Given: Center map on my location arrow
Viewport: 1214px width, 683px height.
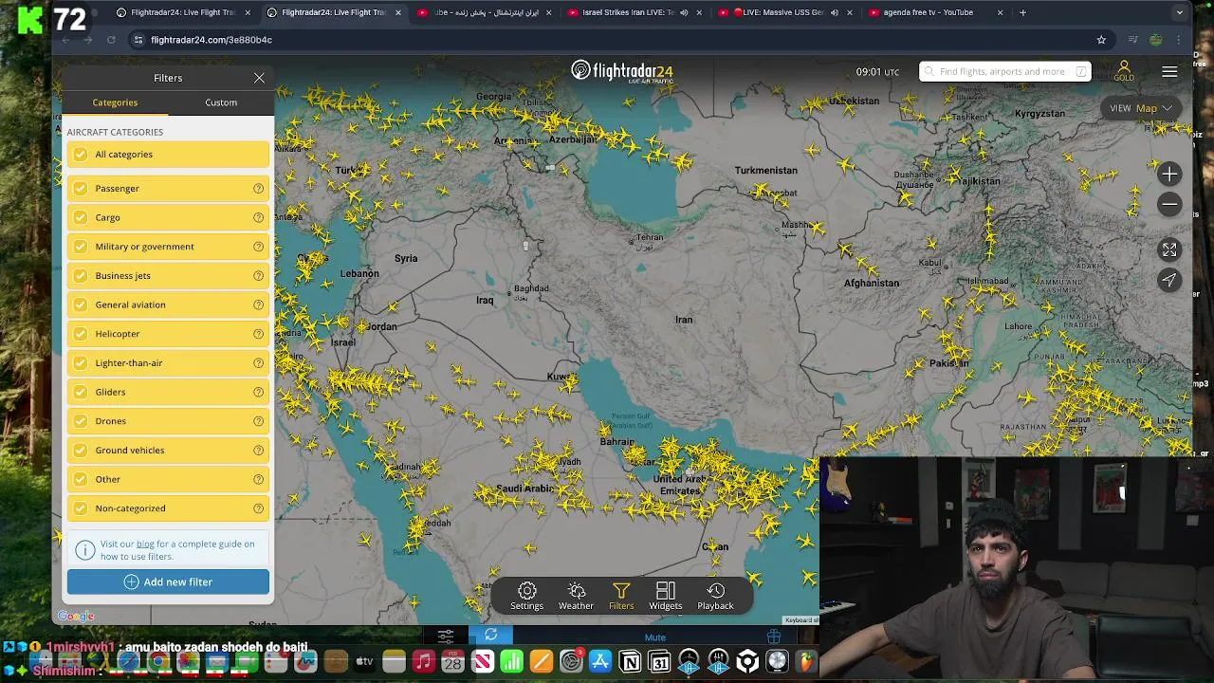Looking at the screenshot, I should click(x=1169, y=280).
